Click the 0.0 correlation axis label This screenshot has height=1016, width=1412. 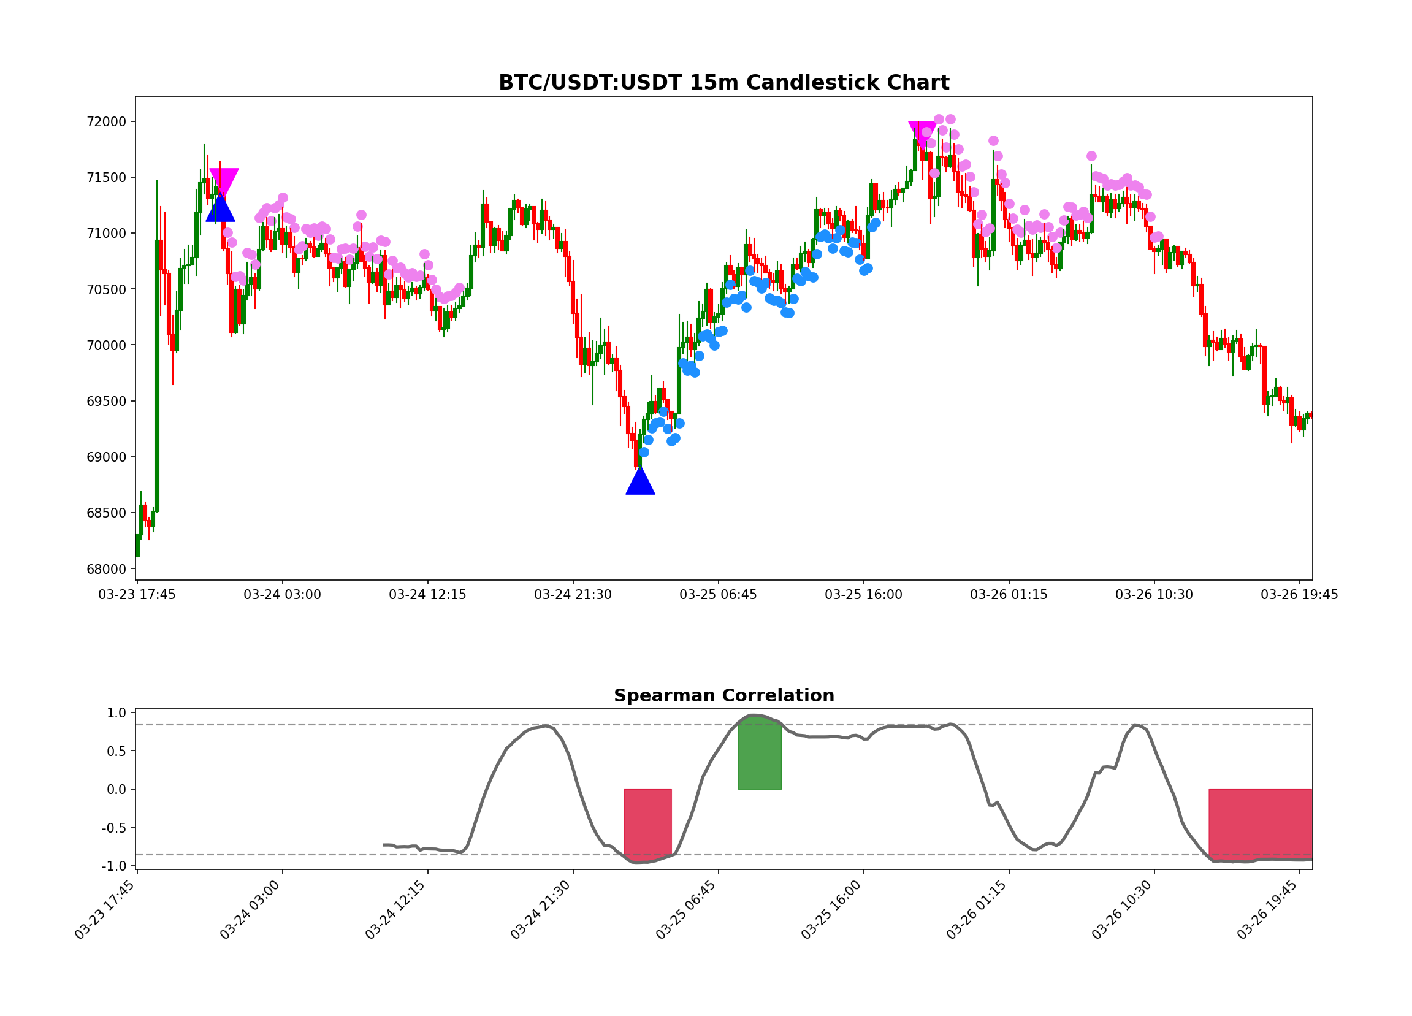(116, 790)
